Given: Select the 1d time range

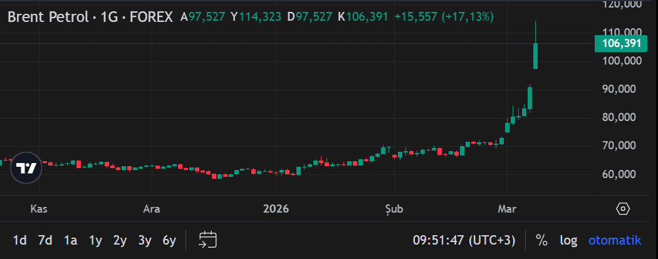Looking at the screenshot, I should (20, 240).
